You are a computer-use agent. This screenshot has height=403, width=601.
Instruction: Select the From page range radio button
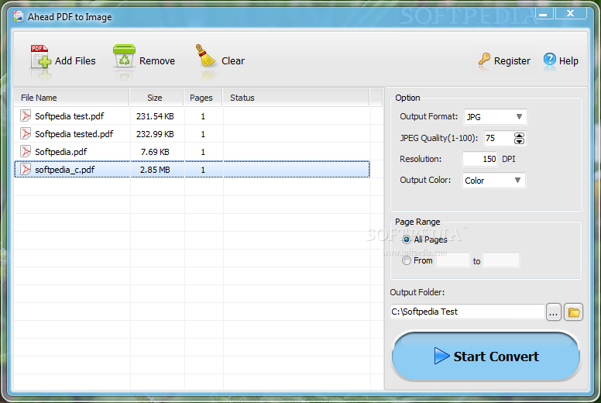407,260
